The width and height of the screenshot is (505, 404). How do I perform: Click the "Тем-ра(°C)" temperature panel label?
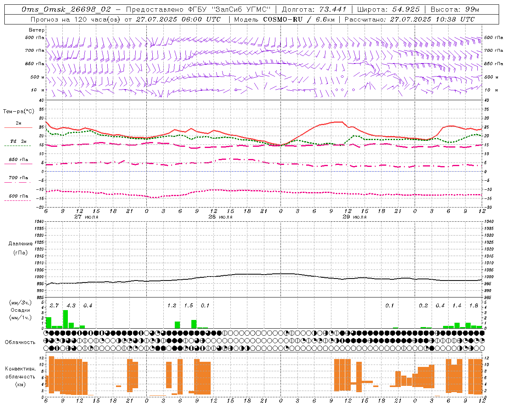point(19,112)
